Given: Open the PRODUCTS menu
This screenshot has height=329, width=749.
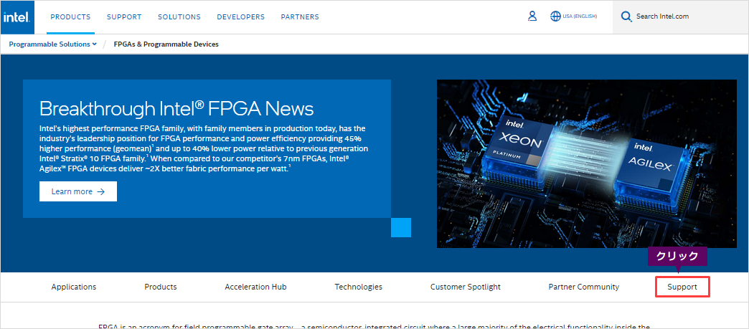Looking at the screenshot, I should pyautogui.click(x=70, y=16).
